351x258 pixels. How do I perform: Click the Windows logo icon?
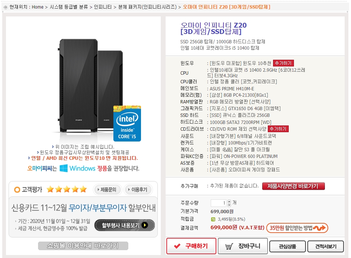[63, 168]
